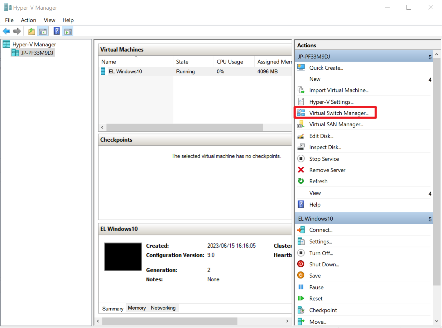
Task: Switch to the Memory tab
Action: coord(137,308)
